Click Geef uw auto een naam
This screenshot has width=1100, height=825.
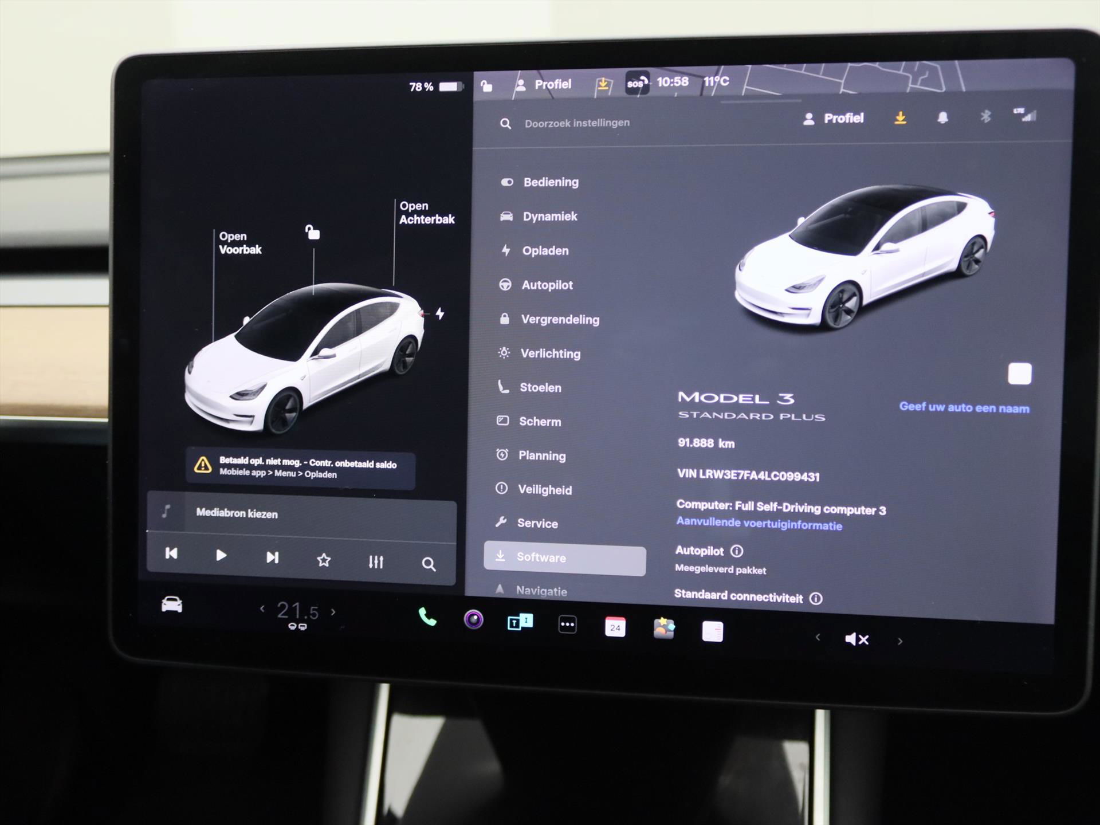pos(964,408)
